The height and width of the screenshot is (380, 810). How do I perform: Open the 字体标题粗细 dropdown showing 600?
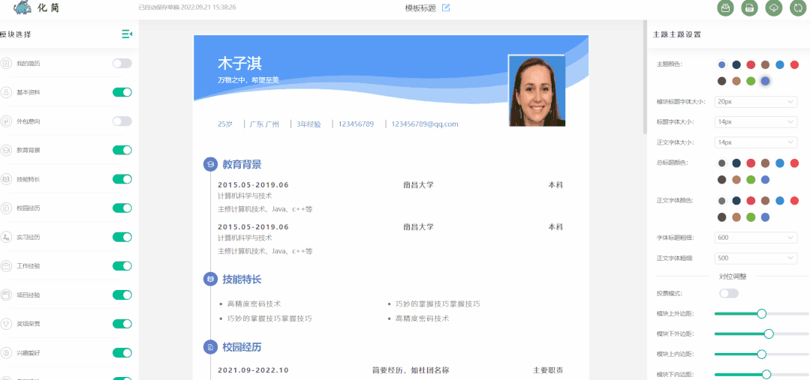[756, 238]
